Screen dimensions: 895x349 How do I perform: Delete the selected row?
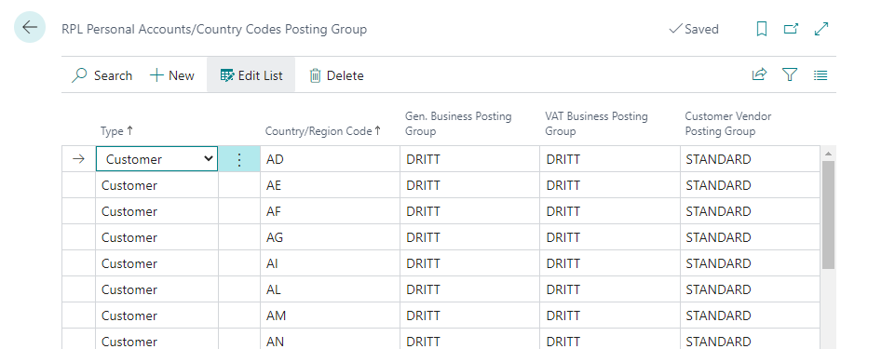336,75
